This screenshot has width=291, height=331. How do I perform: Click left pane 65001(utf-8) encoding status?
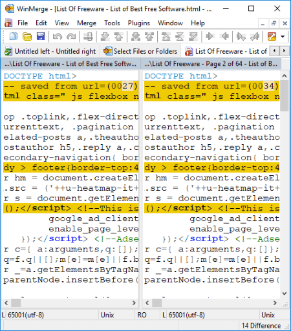click(26, 315)
